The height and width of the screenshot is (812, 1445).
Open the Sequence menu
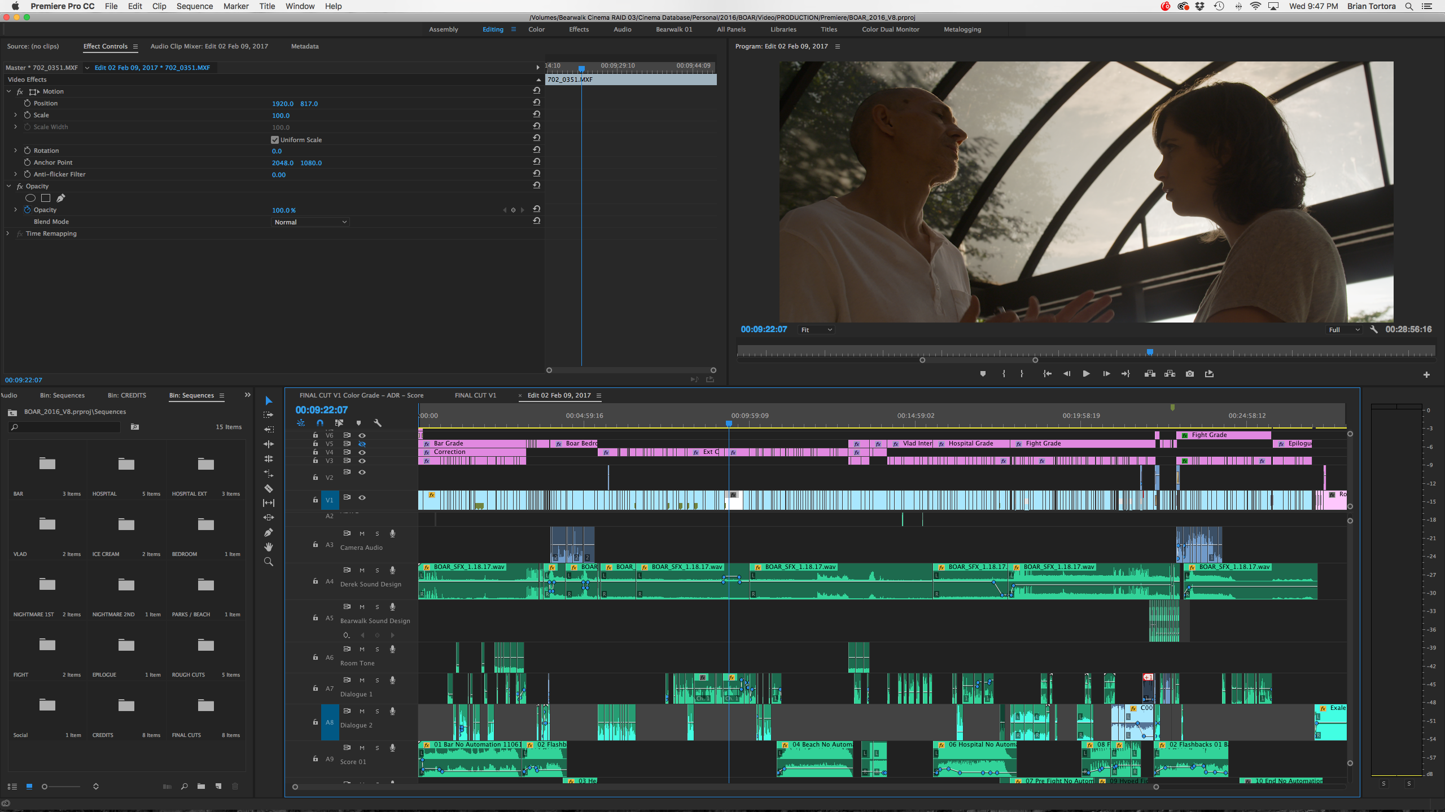[x=194, y=6]
